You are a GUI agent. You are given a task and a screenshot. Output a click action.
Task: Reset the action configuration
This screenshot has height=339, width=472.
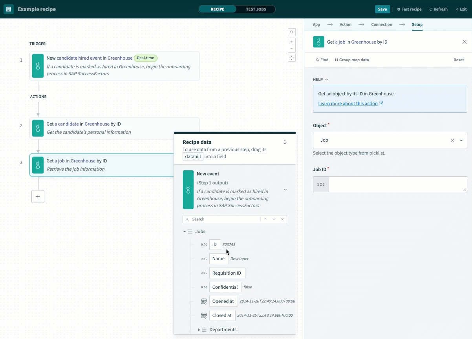coord(458,60)
